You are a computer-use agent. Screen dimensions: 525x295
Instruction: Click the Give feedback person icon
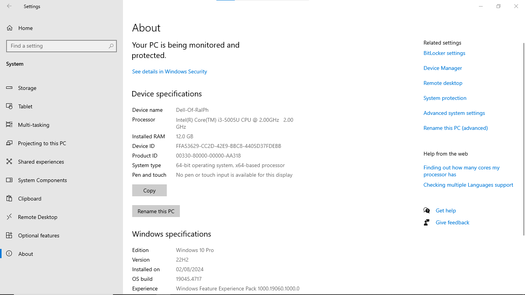pyautogui.click(x=427, y=222)
